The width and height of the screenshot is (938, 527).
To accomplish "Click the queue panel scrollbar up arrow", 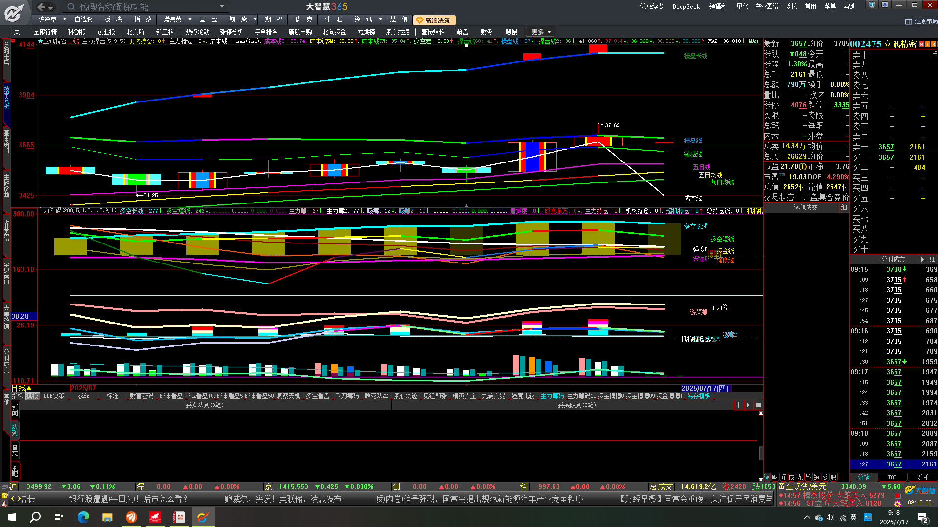I will pyautogui.click(x=761, y=413).
